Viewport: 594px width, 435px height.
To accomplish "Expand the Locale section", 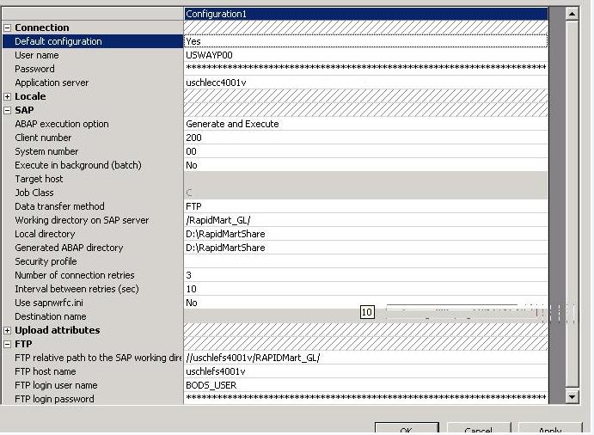I will click(x=7, y=97).
